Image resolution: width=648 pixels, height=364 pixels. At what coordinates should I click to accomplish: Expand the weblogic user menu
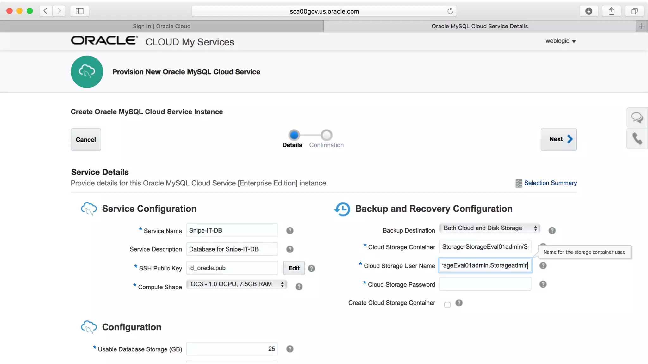click(560, 41)
